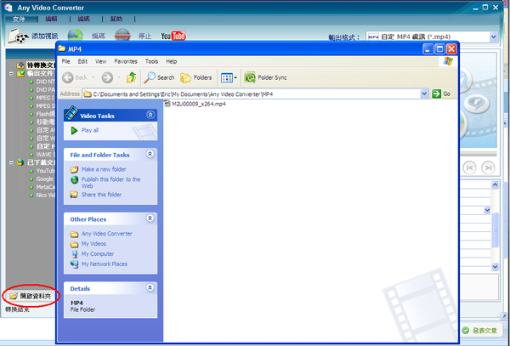Click the Folder Sync toolbar button

point(266,77)
